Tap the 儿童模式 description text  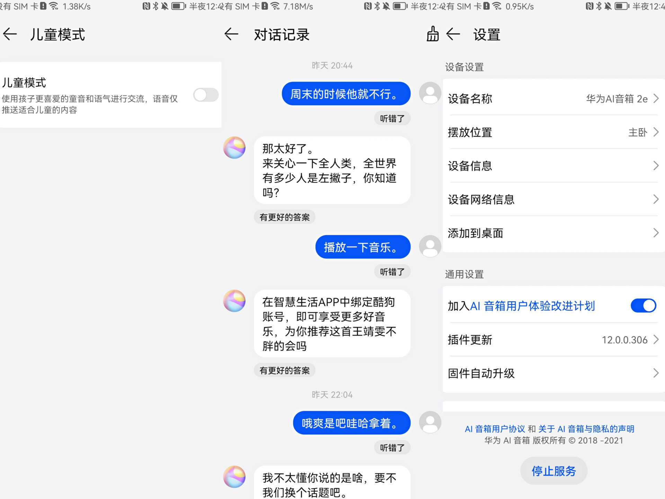point(90,104)
